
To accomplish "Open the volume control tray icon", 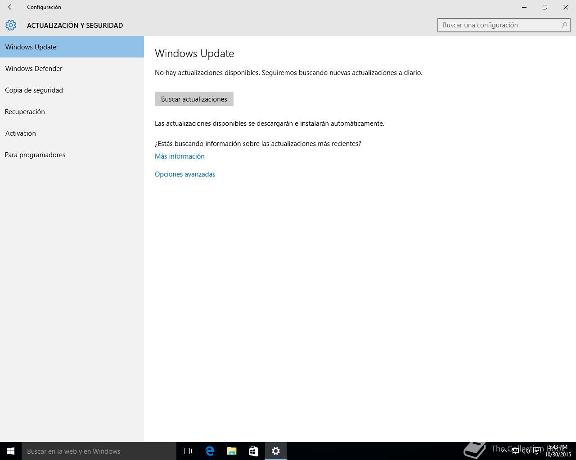I will (x=526, y=451).
